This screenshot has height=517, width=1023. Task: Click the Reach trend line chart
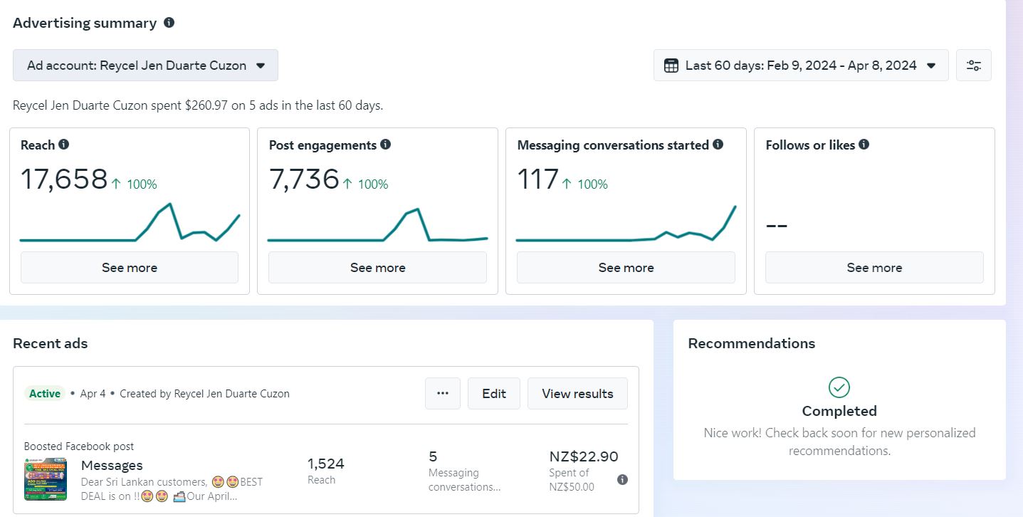click(130, 223)
